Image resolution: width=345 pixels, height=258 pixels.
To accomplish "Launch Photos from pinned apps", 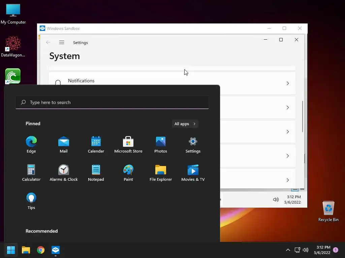I will pos(161,145).
